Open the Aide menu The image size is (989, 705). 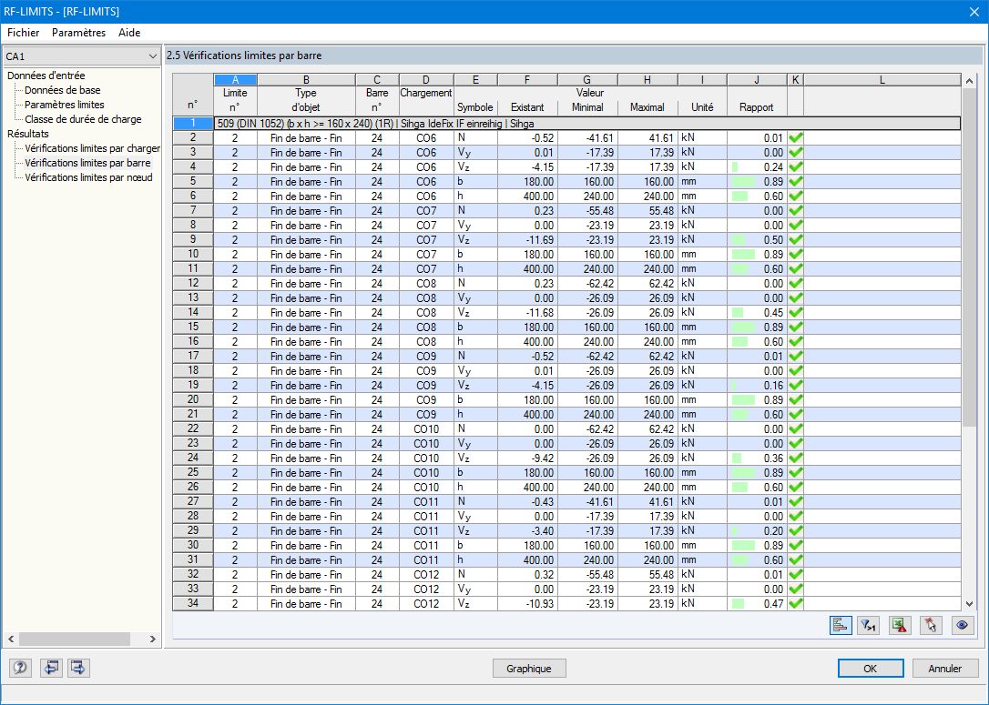click(x=129, y=33)
